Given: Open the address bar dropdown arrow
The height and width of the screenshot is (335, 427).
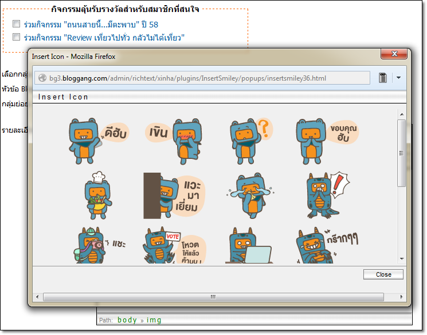Looking at the screenshot, I should click(398, 78).
